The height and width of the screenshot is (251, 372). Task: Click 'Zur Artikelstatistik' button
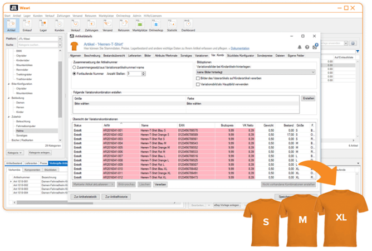pyautogui.click(x=85, y=197)
